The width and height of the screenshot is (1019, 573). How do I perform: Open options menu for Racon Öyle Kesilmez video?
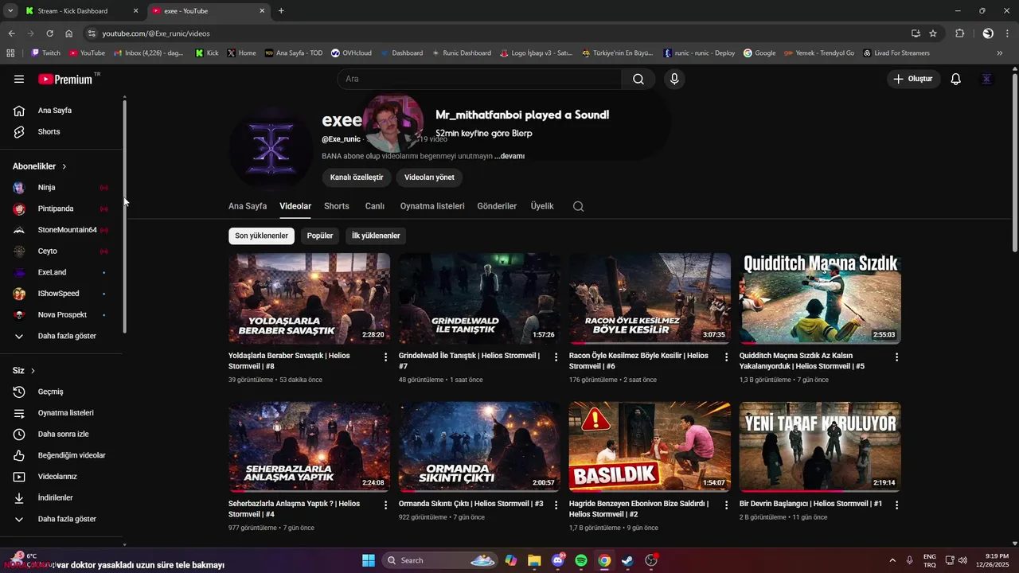tap(726, 357)
